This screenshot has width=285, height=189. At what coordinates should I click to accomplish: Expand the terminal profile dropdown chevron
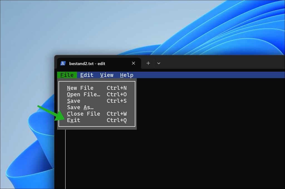(x=159, y=63)
